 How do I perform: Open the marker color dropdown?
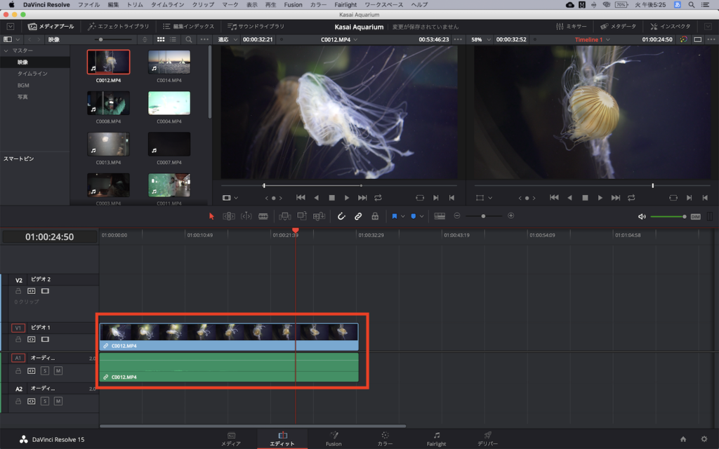point(421,216)
